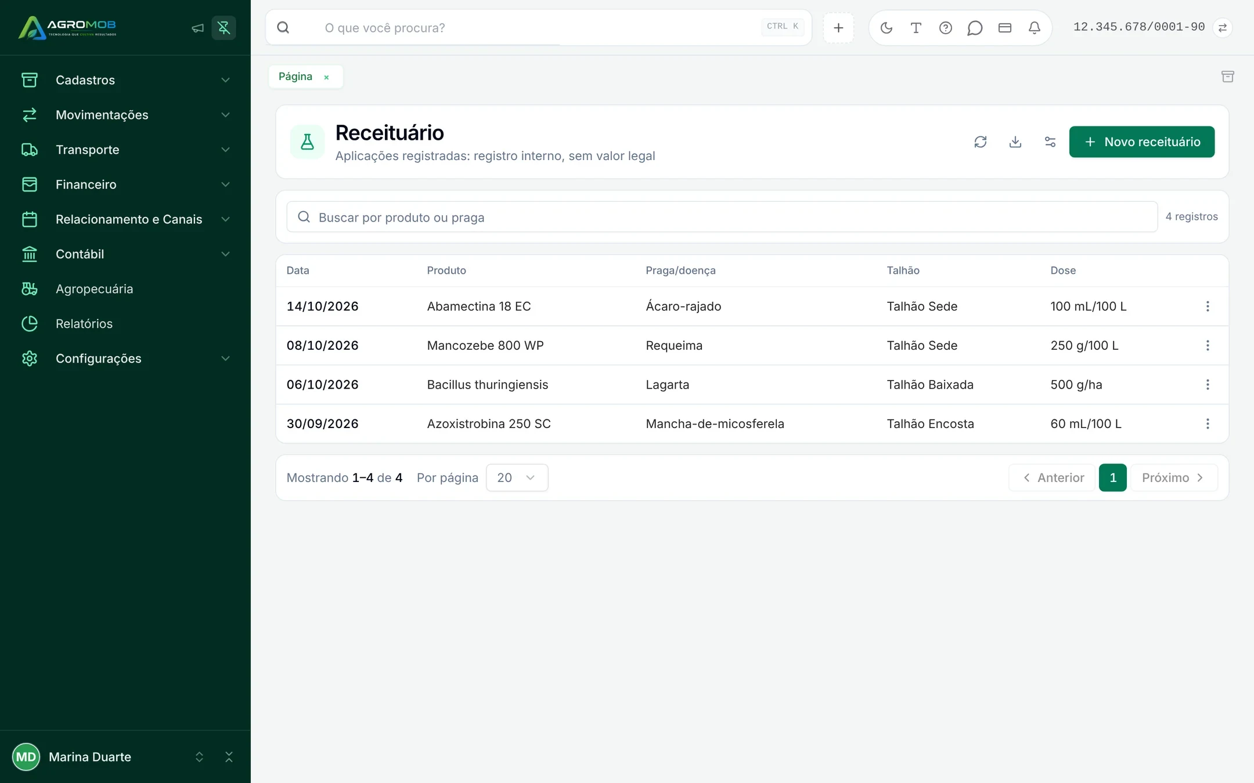
Task: Open row actions for Azoxistrobina 250 SC
Action: tap(1208, 424)
